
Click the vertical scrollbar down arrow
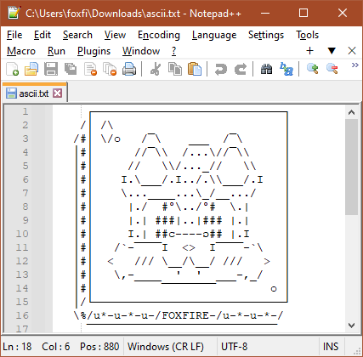[351, 325]
